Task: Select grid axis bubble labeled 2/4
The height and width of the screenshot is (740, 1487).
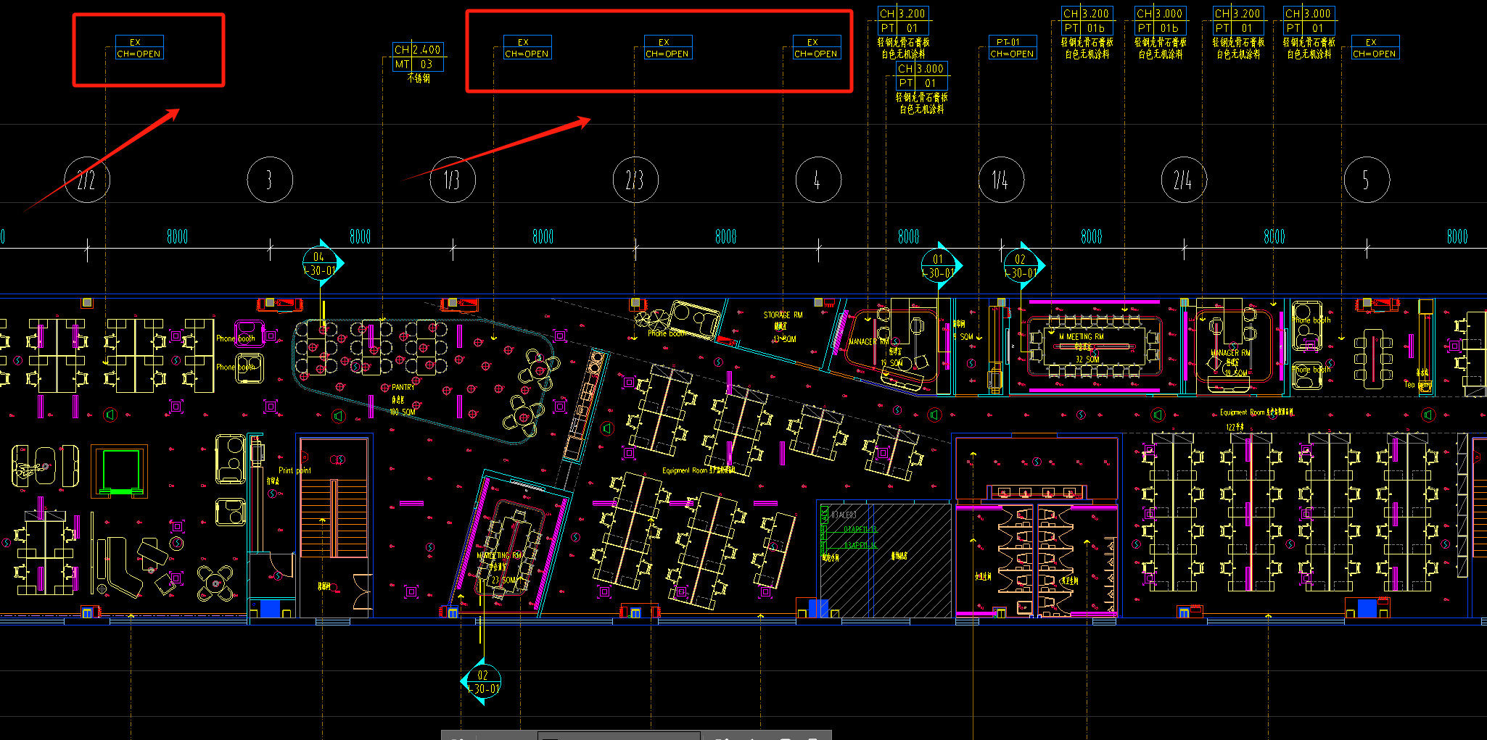Action: (1184, 180)
